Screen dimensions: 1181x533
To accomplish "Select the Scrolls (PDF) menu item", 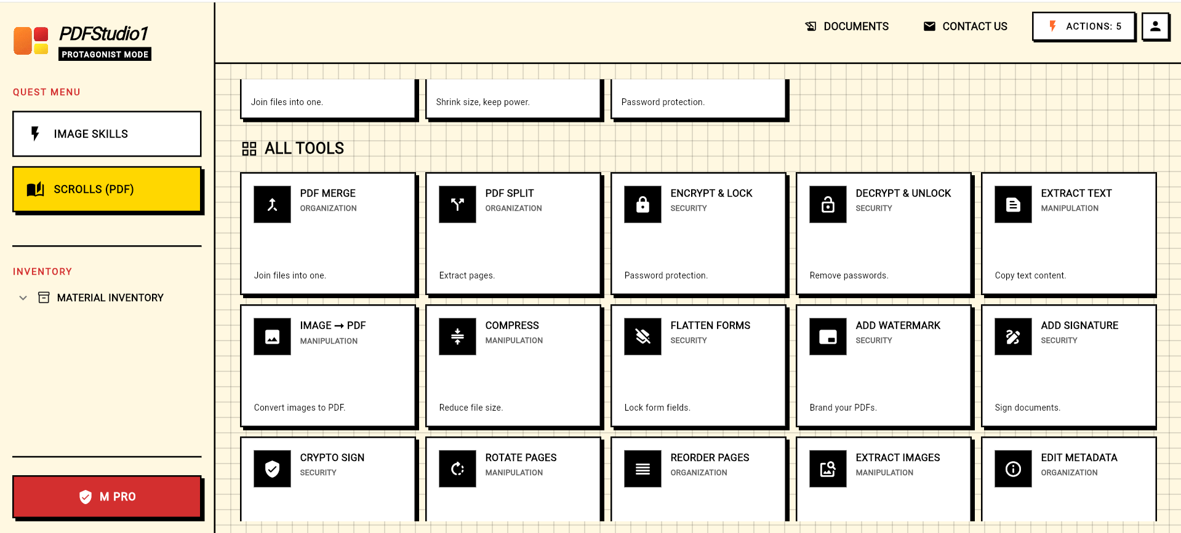I will point(107,189).
